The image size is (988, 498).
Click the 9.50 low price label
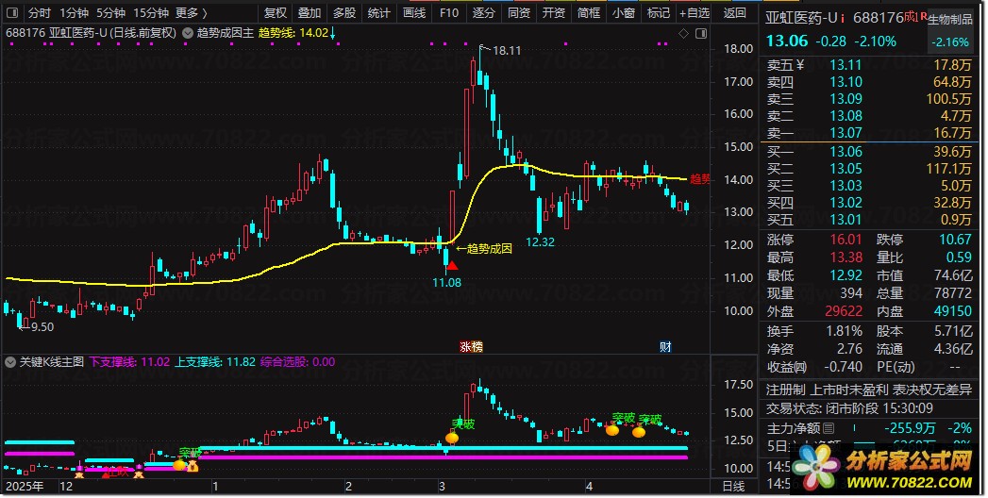42,326
